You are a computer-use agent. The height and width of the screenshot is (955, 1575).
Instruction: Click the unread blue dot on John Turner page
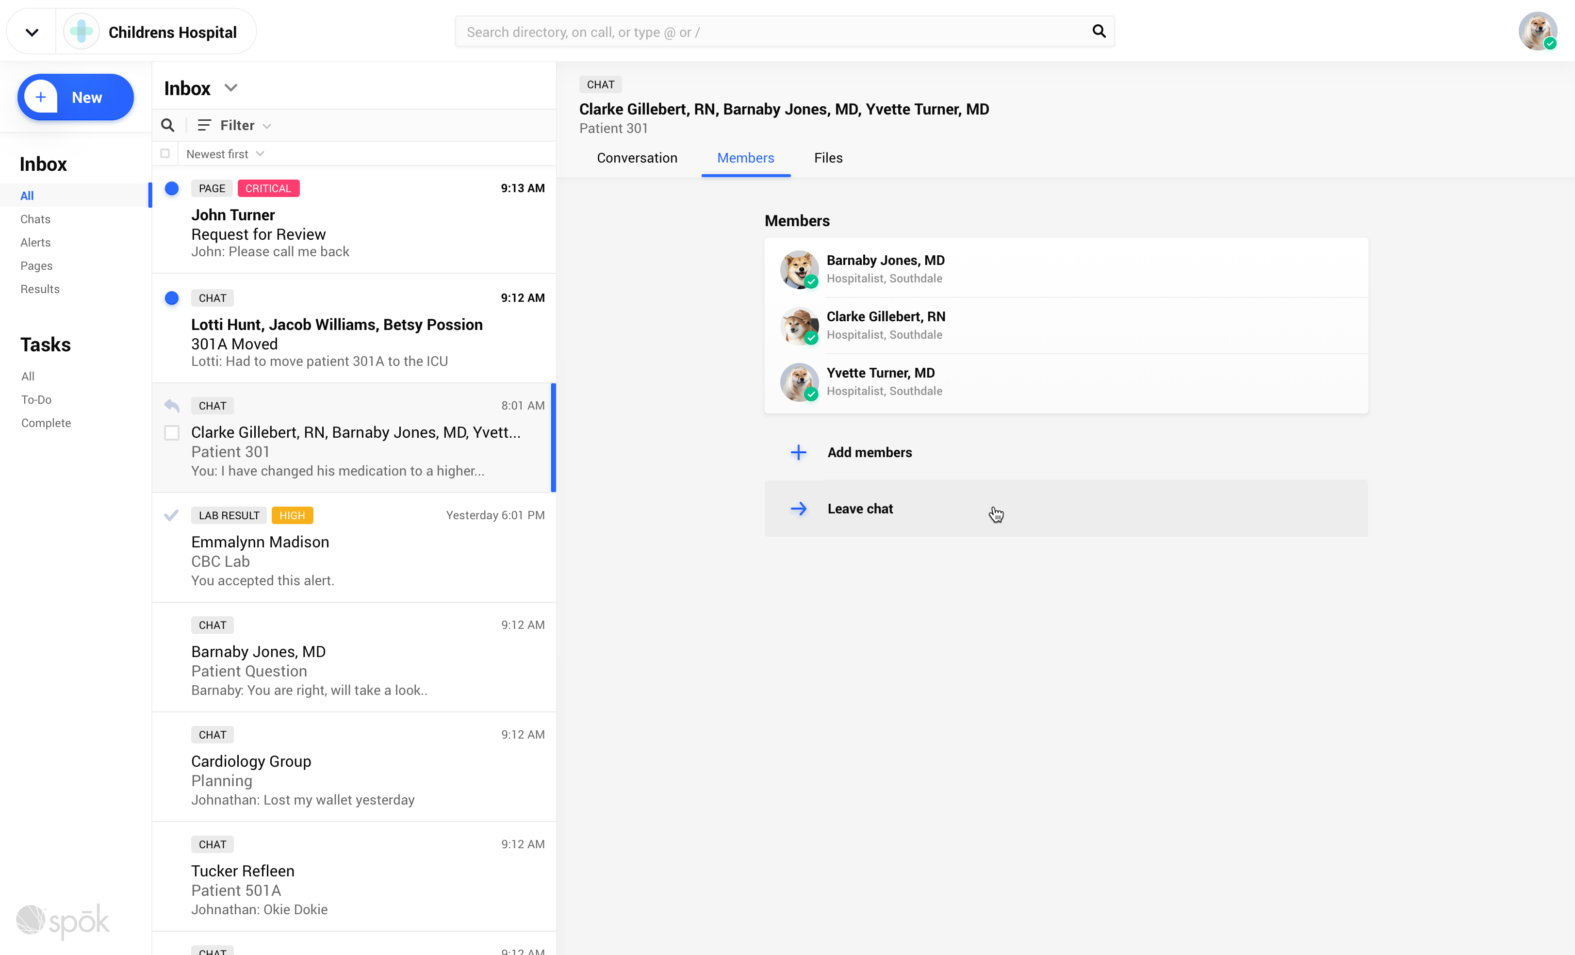tap(171, 189)
